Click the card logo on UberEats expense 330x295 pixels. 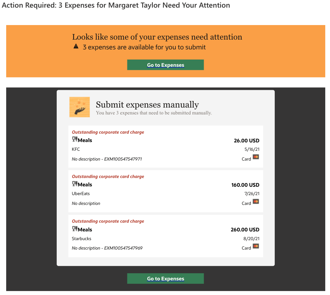tap(256, 202)
